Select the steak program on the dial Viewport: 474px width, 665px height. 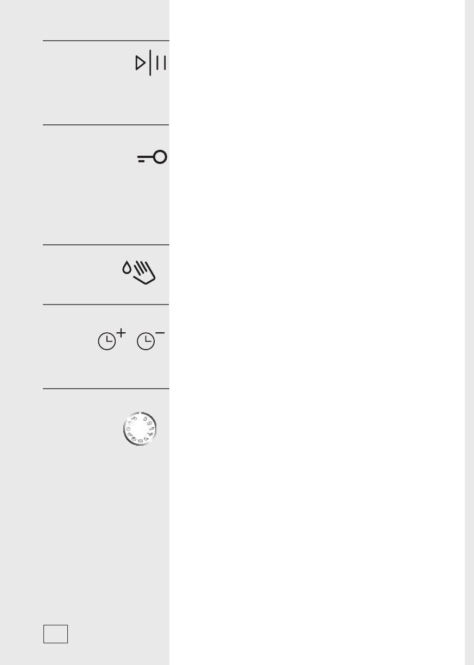coord(149,423)
